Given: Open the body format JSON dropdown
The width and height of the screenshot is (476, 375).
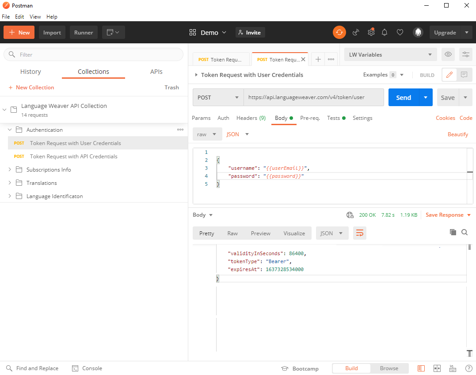Looking at the screenshot, I should coord(237,134).
